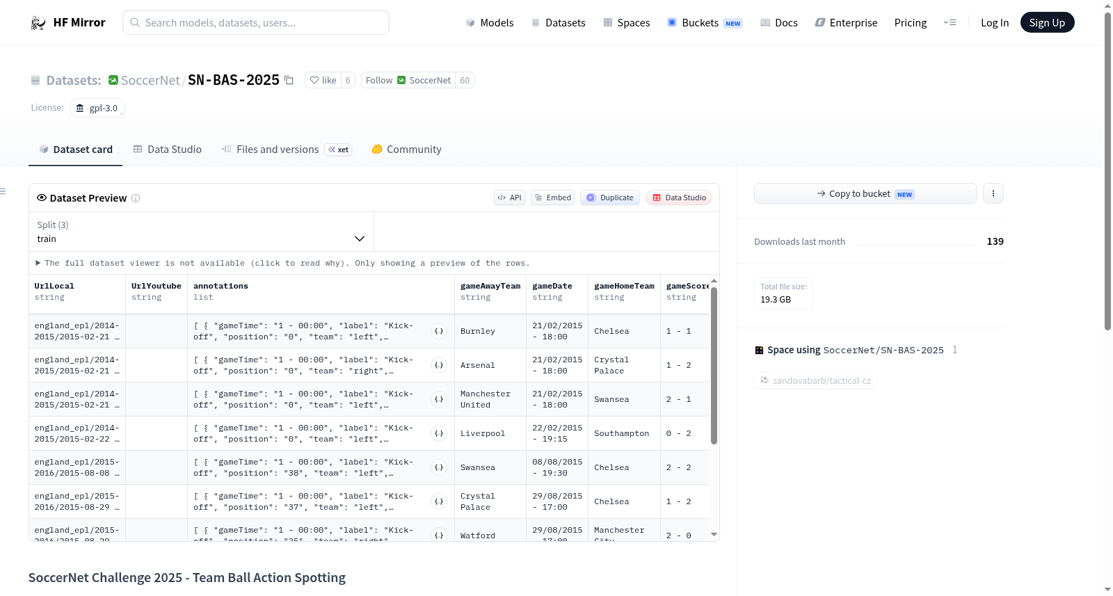Open the Split dropdown showing train
This screenshot has height=596, width=1113.
(201, 232)
